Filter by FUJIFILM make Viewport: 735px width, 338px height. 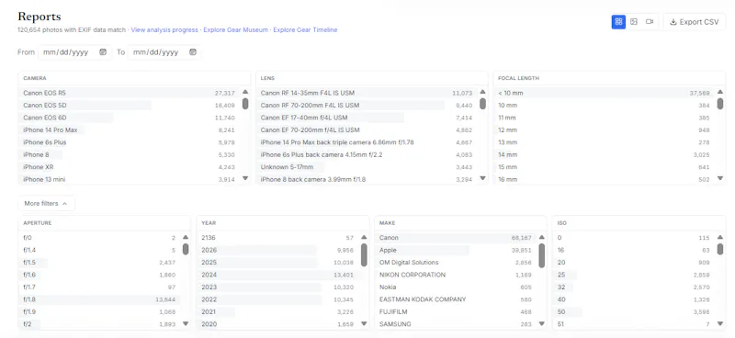click(456, 311)
